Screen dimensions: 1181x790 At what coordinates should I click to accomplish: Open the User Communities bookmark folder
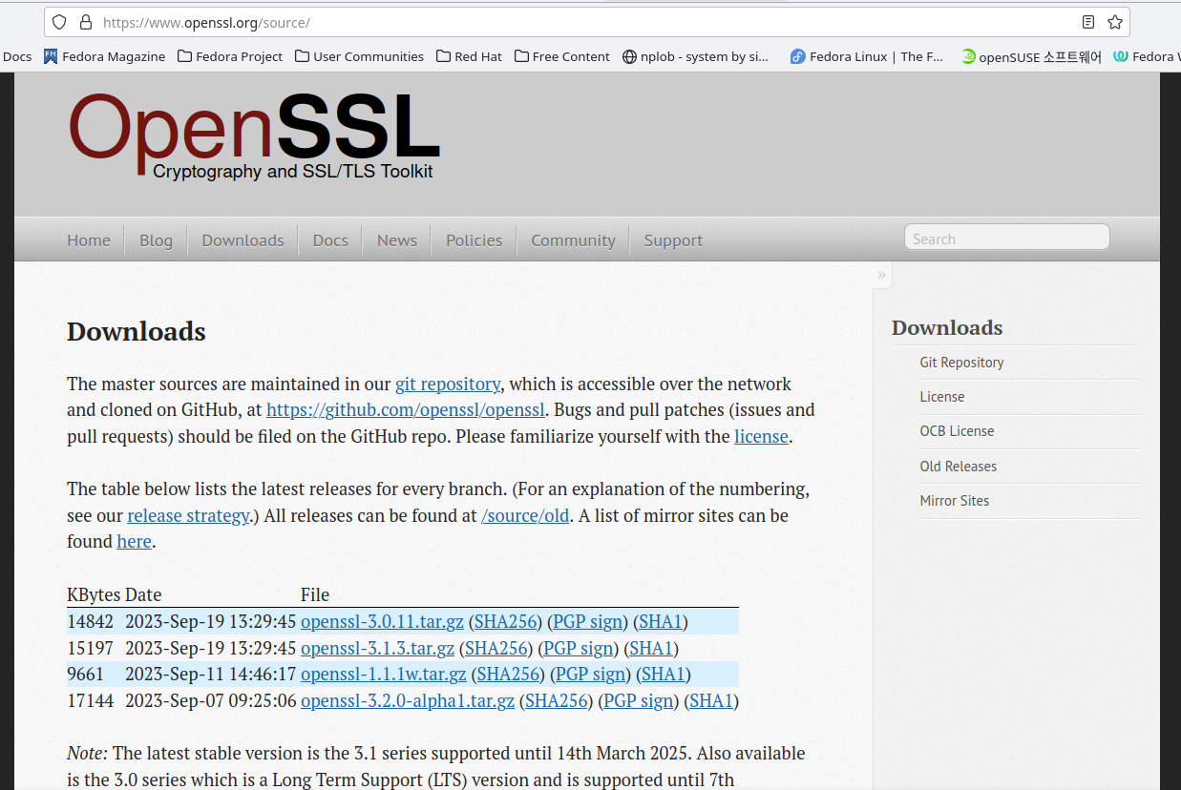[x=359, y=56]
